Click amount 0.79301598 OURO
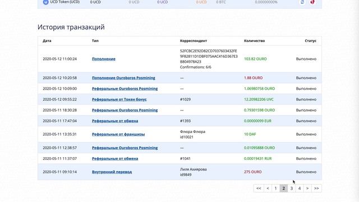This screenshot has width=359, height=202. coord(259,110)
